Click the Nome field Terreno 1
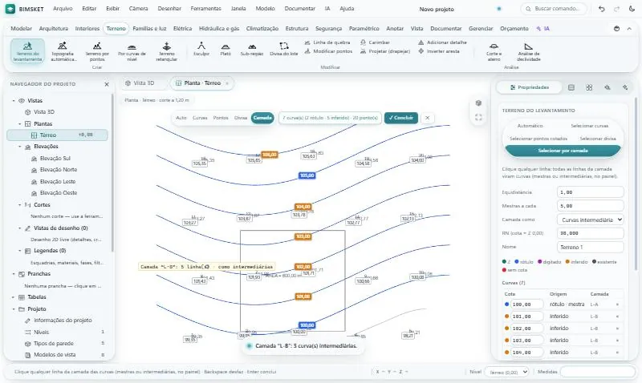This screenshot has width=642, height=383. [590, 248]
